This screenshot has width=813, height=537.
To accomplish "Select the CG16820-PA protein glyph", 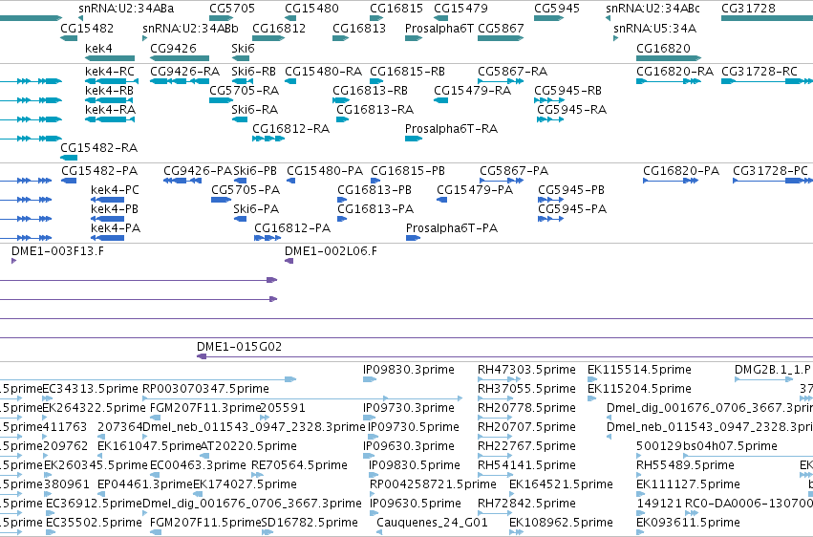I will (x=670, y=181).
